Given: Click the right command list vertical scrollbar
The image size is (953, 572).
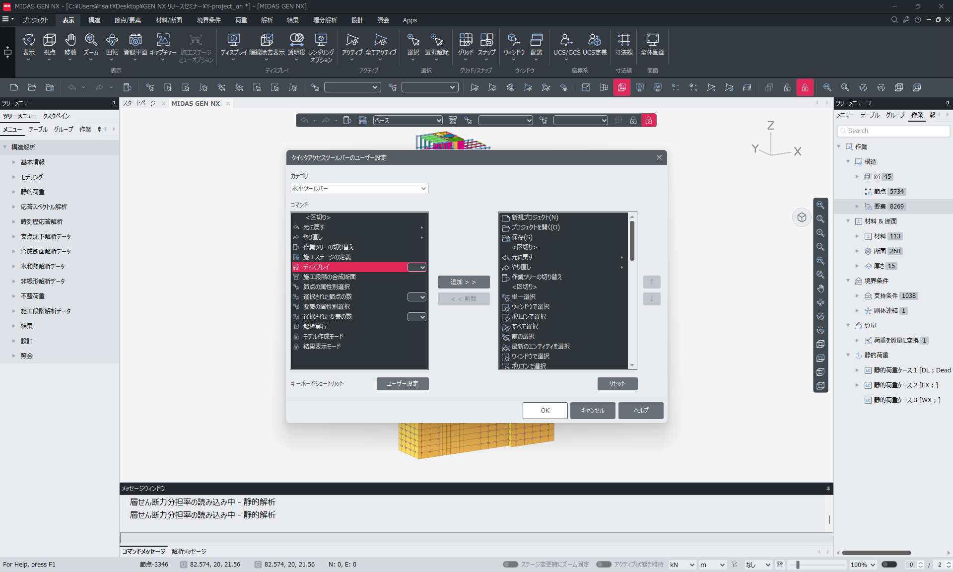Looking at the screenshot, I should [632, 291].
